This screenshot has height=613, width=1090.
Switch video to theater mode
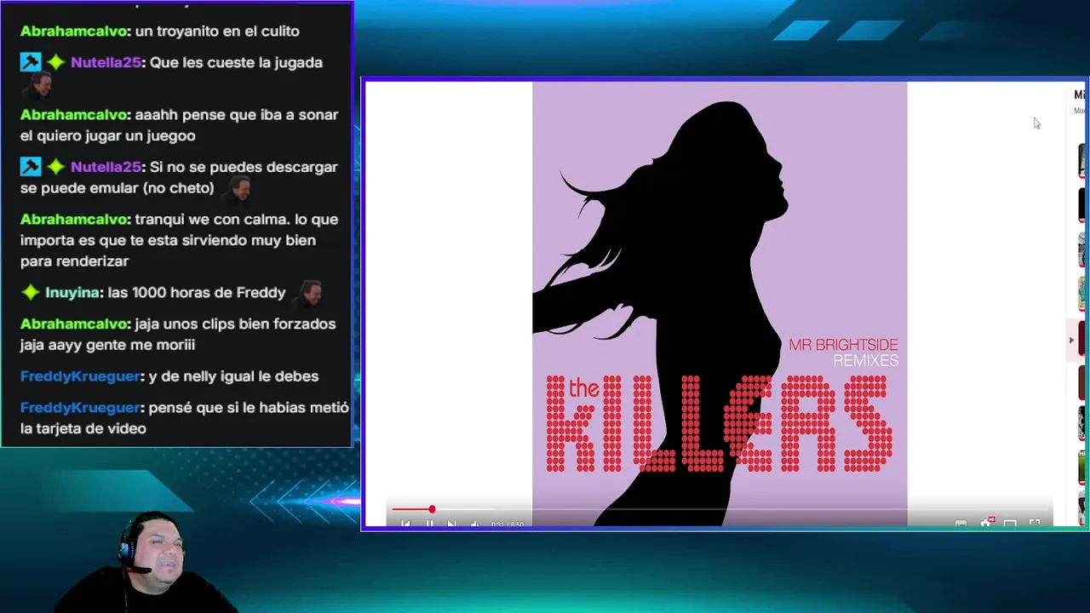point(1010,523)
